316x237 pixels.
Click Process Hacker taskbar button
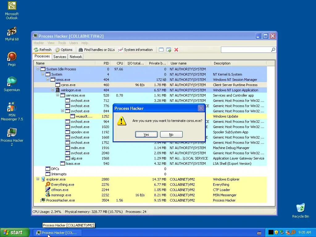click(x=57, y=233)
